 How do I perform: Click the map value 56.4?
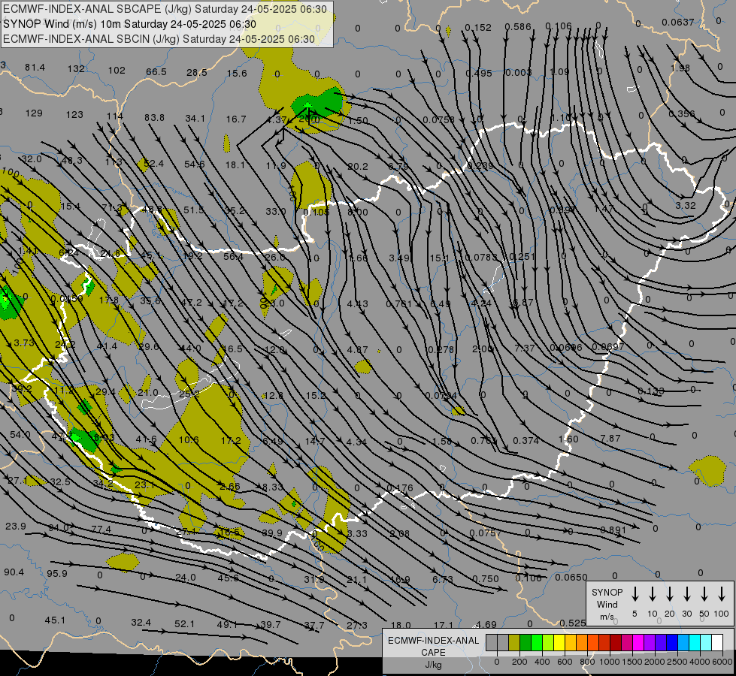pos(233,256)
